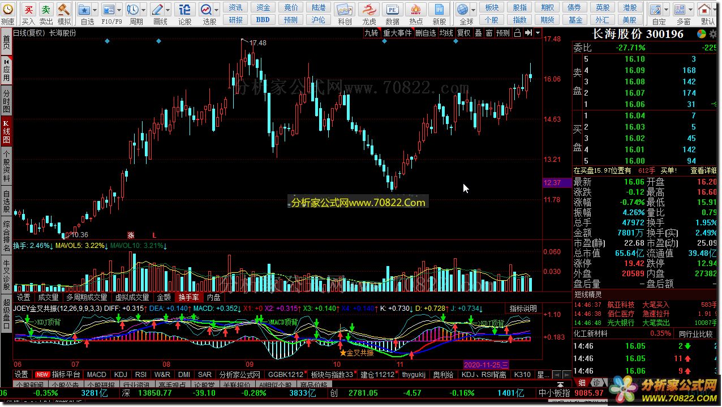Click 删自选 remove from favorites
Screen dimensions: 722x407
tap(426, 33)
